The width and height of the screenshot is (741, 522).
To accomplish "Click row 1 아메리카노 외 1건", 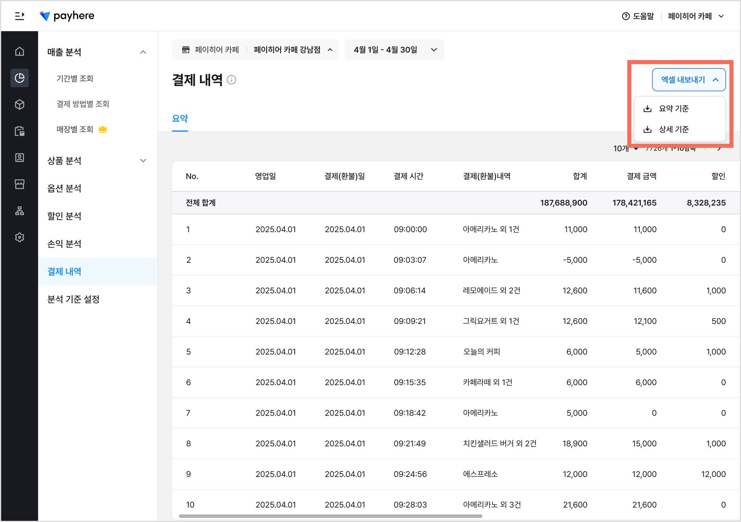I will click(491, 230).
